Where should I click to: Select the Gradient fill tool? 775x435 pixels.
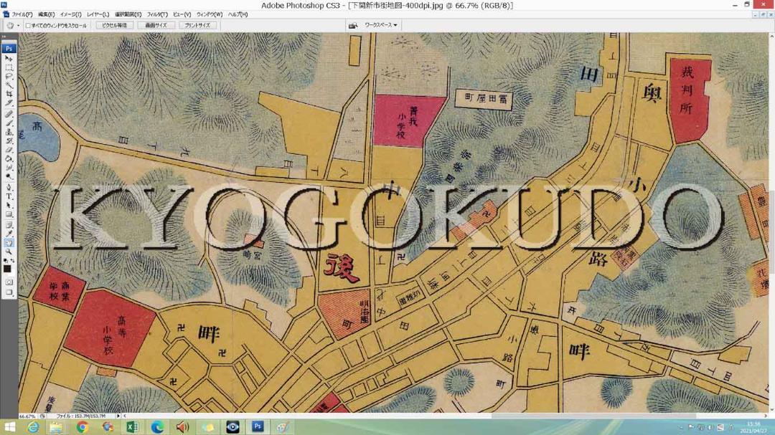click(x=9, y=158)
